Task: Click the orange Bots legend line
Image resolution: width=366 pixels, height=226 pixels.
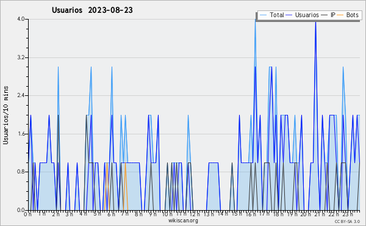Action: point(340,15)
